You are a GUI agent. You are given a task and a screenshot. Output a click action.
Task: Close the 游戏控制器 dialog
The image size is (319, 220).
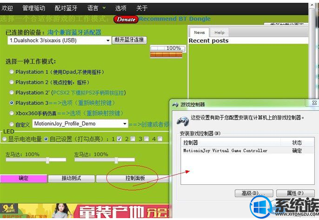(314, 103)
